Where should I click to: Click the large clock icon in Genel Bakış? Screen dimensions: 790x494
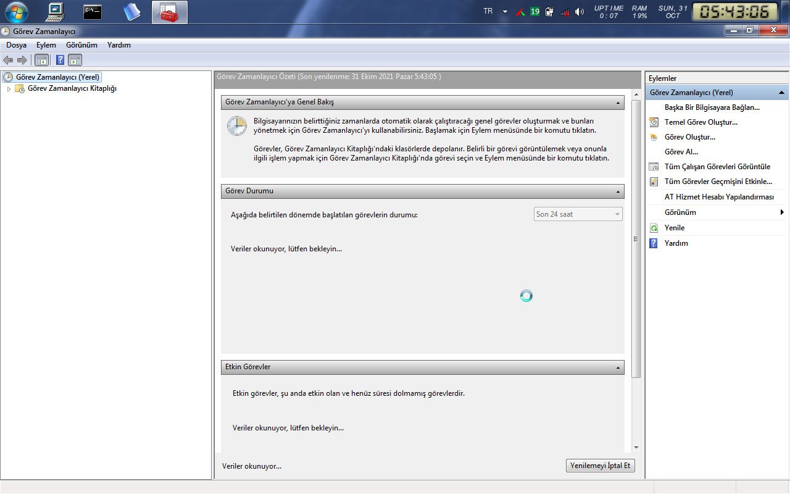237,126
